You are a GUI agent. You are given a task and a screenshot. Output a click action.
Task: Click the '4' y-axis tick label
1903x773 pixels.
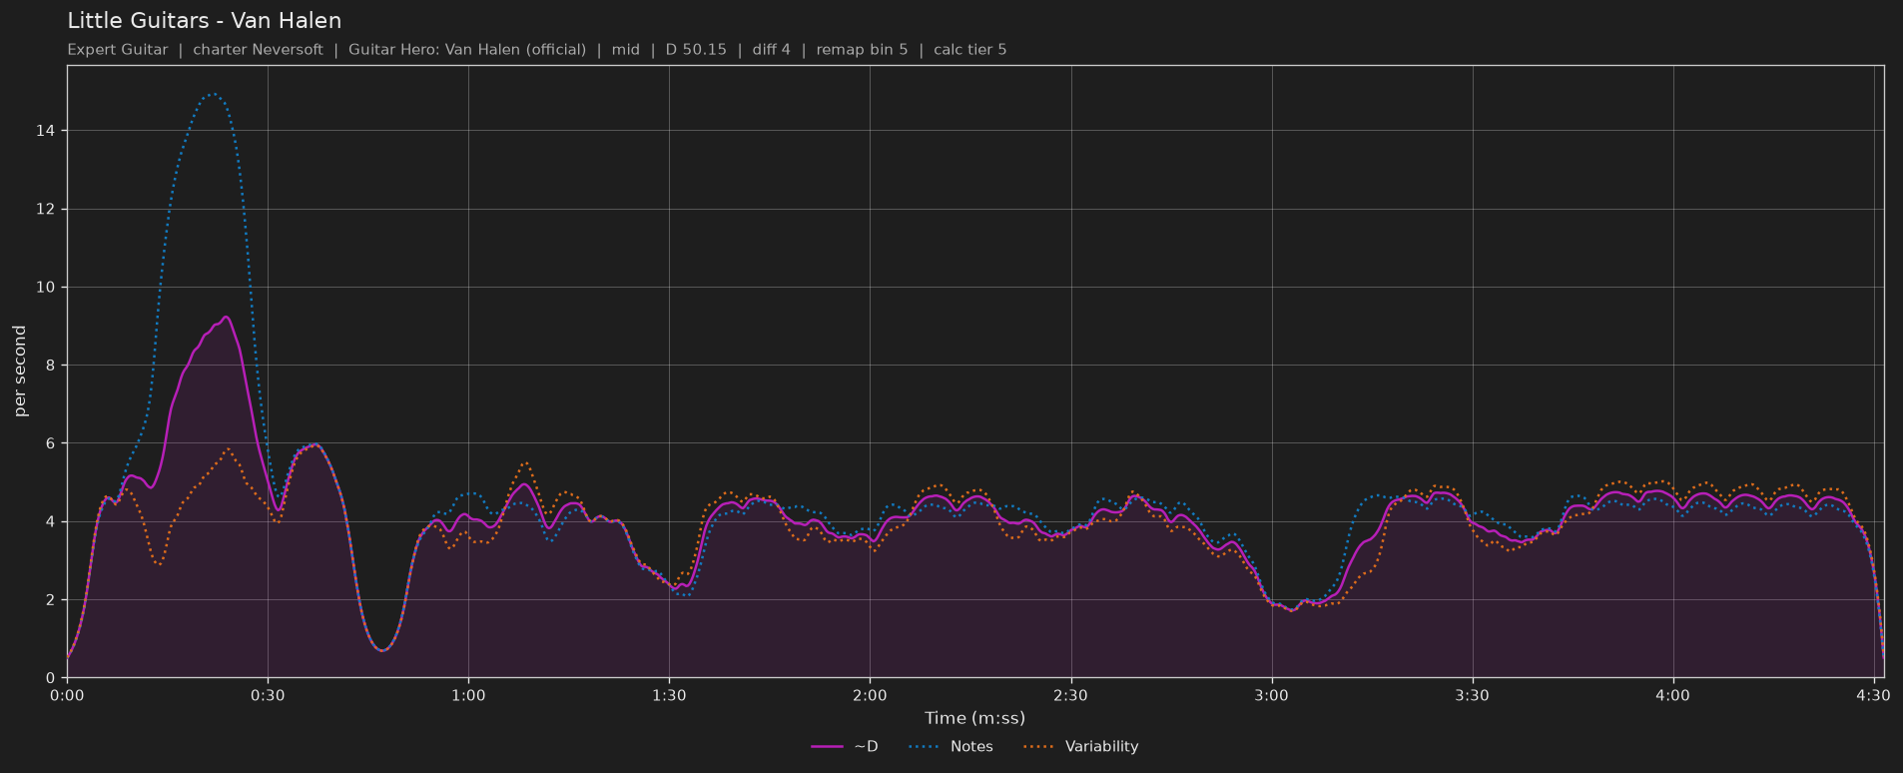click(x=52, y=522)
